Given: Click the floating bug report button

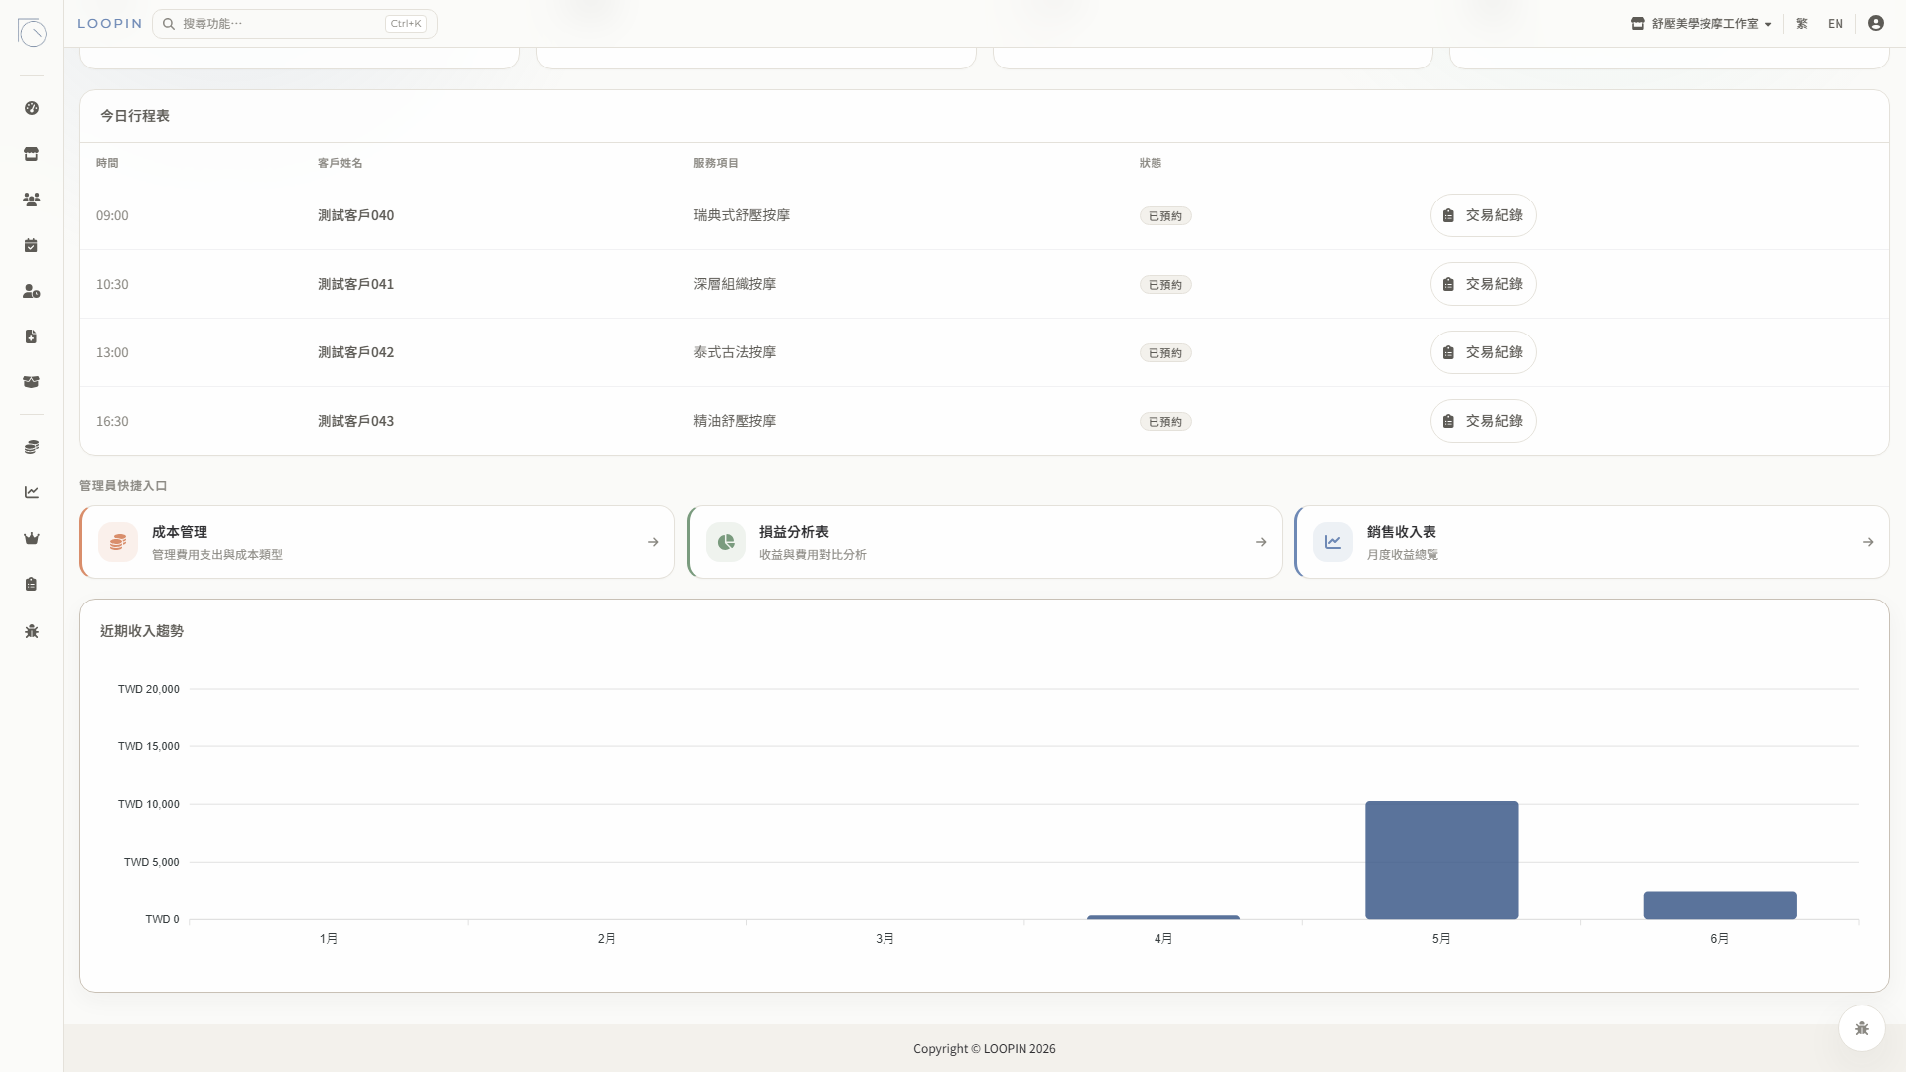Looking at the screenshot, I should [x=1862, y=1028].
